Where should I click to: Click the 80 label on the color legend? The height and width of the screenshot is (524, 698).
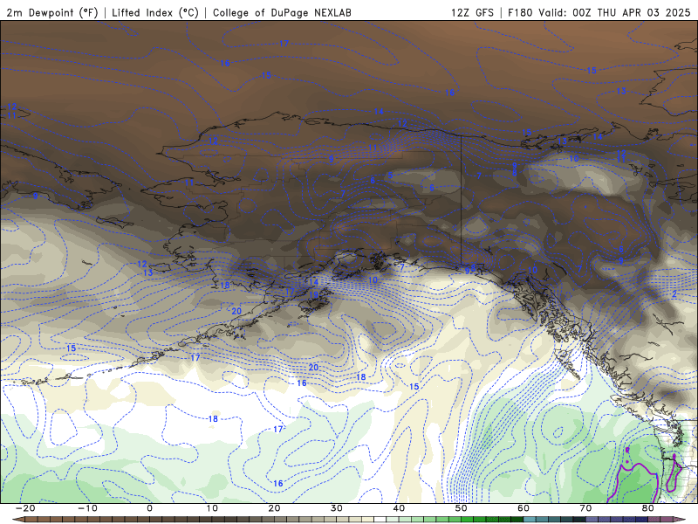(648, 508)
